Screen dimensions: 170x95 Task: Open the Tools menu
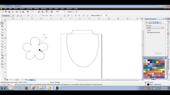pos(62,9)
